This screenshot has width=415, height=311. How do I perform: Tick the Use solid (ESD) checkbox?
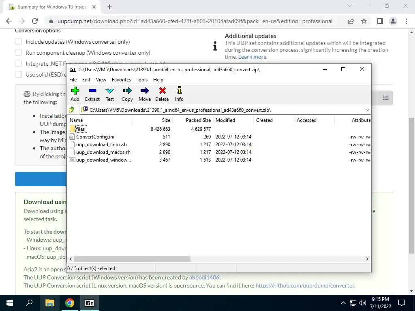19,75
